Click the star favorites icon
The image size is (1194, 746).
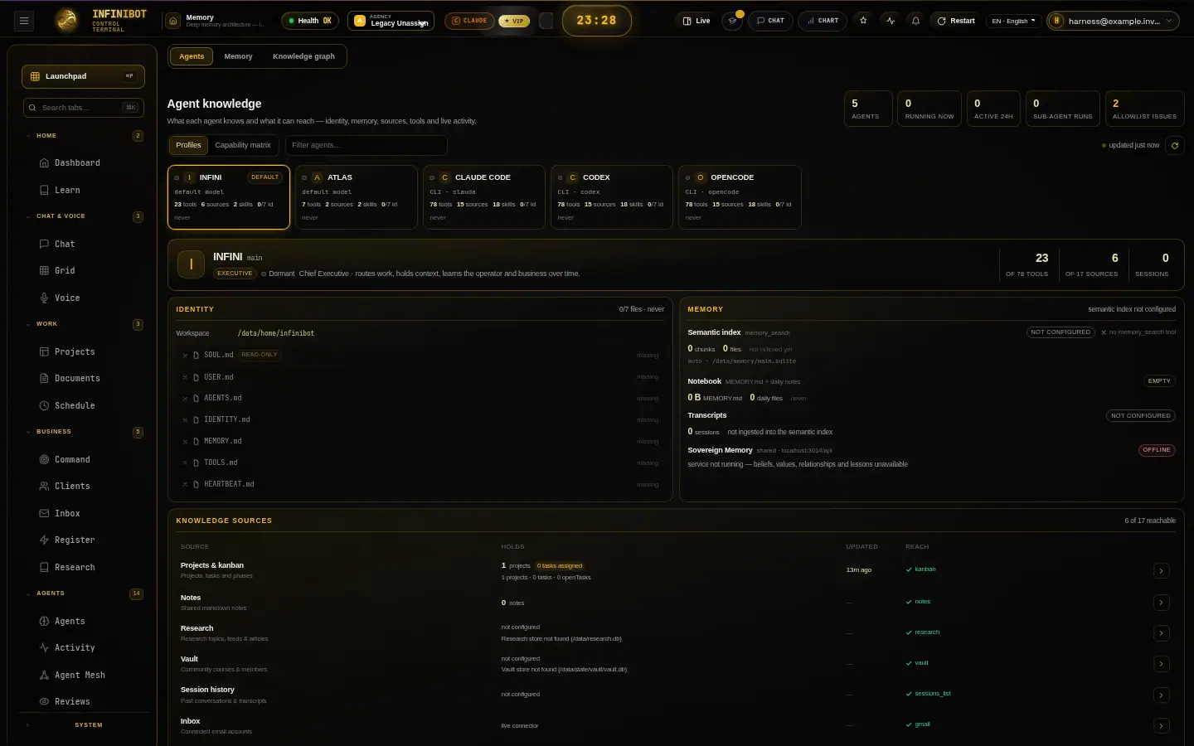point(863,21)
